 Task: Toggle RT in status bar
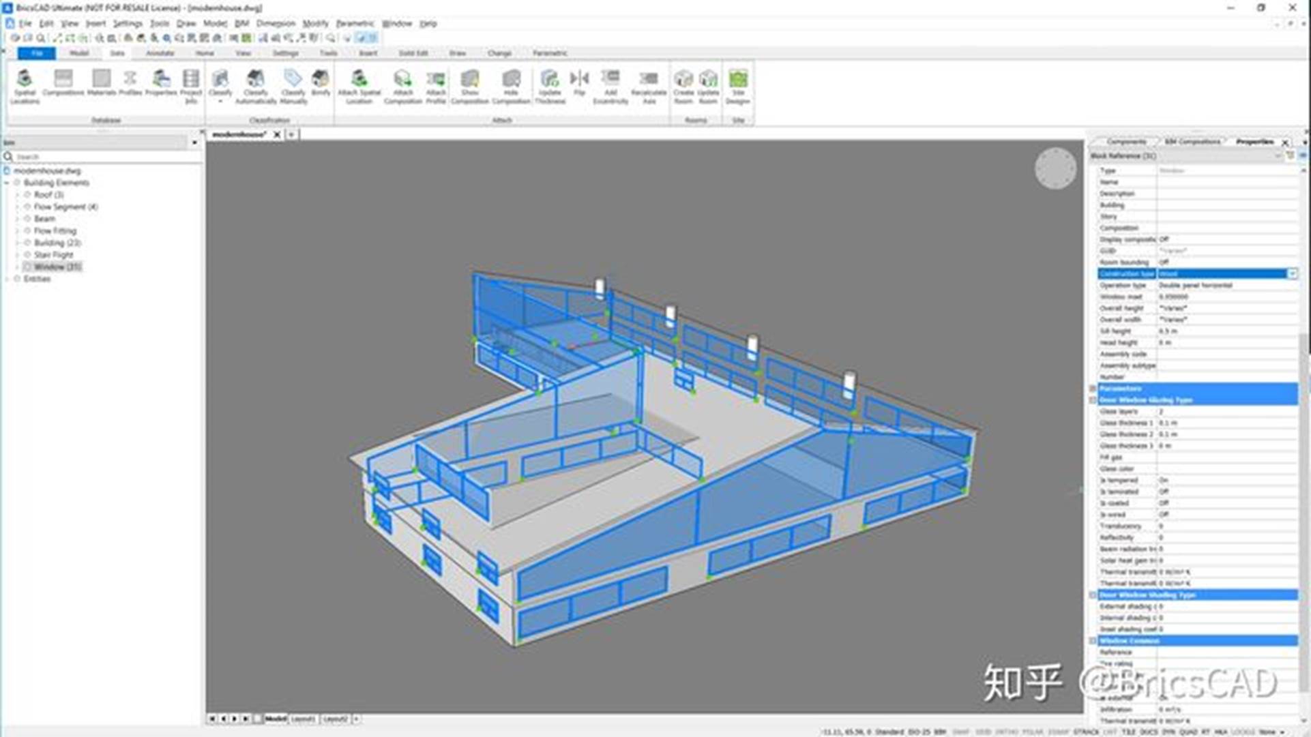1206,732
